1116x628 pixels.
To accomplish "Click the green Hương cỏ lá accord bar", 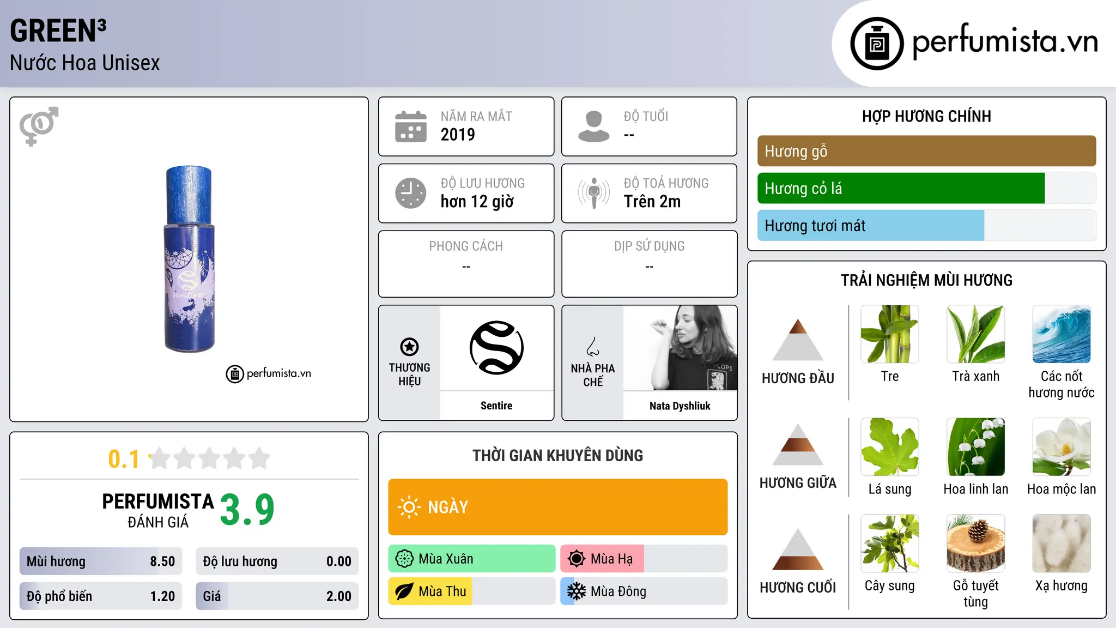I will pyautogui.click(x=901, y=189).
